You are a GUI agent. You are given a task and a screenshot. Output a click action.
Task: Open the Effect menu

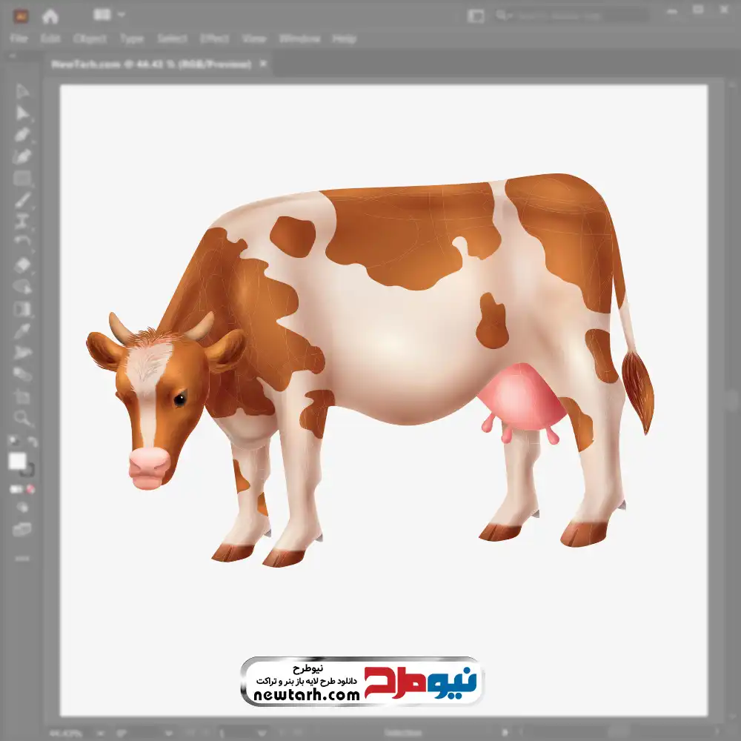point(214,39)
